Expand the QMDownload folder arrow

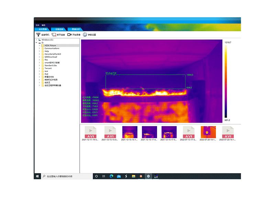point(39,57)
